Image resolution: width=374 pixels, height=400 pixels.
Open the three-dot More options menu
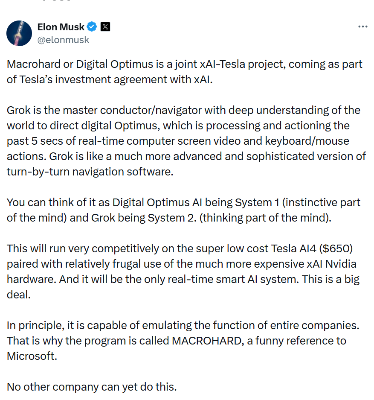coord(362,26)
